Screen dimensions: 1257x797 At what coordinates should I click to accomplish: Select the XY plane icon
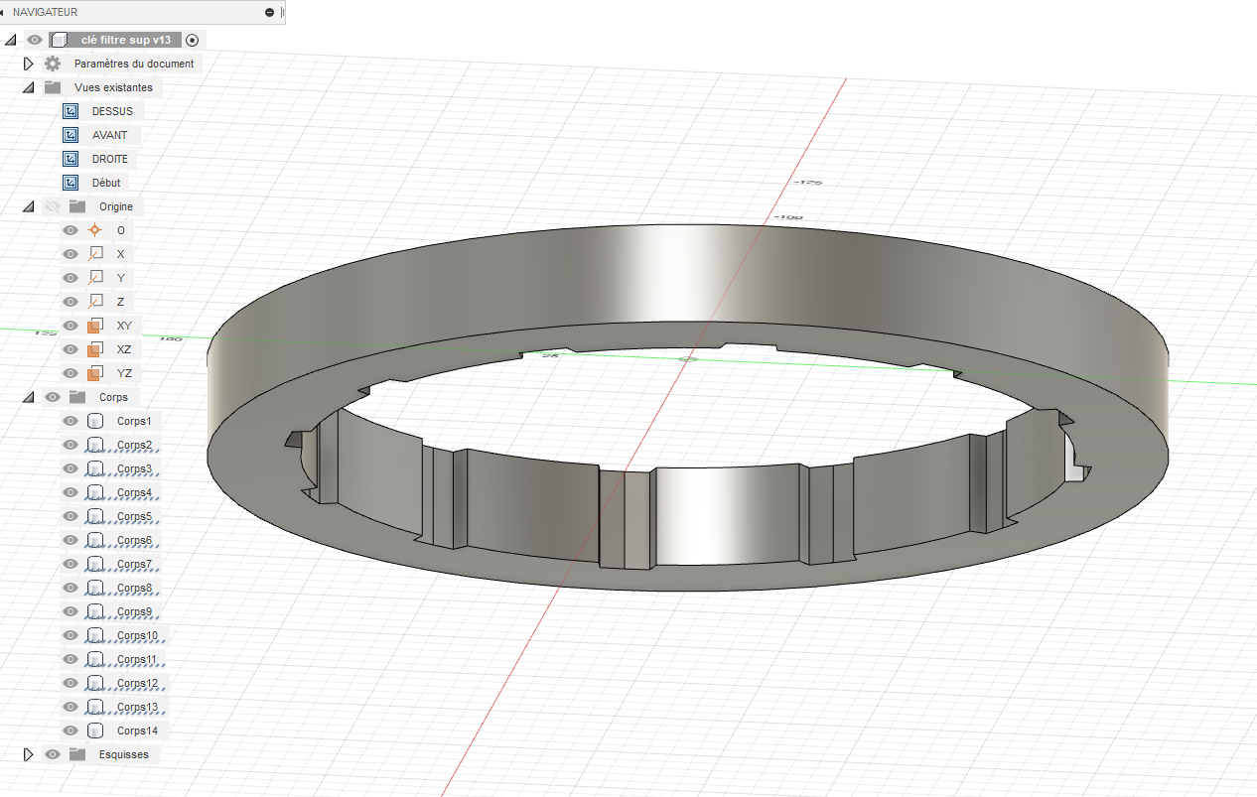[95, 326]
